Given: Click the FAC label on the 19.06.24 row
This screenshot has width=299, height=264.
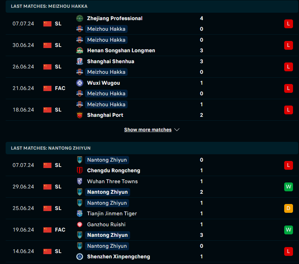Looking at the screenshot, I should click(x=60, y=230).
